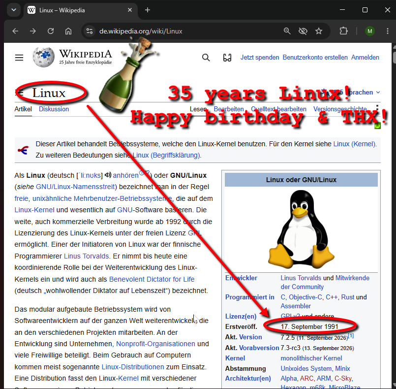Switch to the Diskussion tab
The height and width of the screenshot is (389, 396).
click(x=54, y=109)
